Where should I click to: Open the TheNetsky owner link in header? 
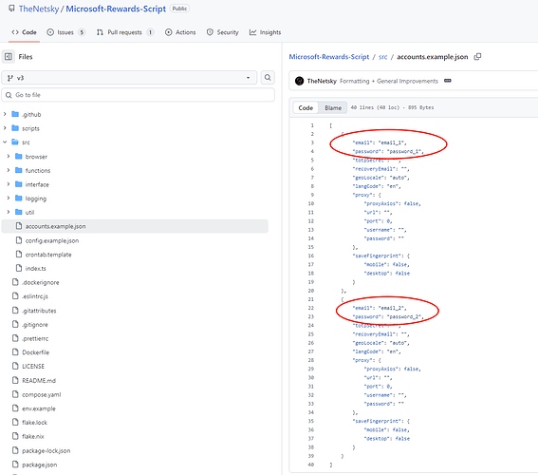click(39, 9)
